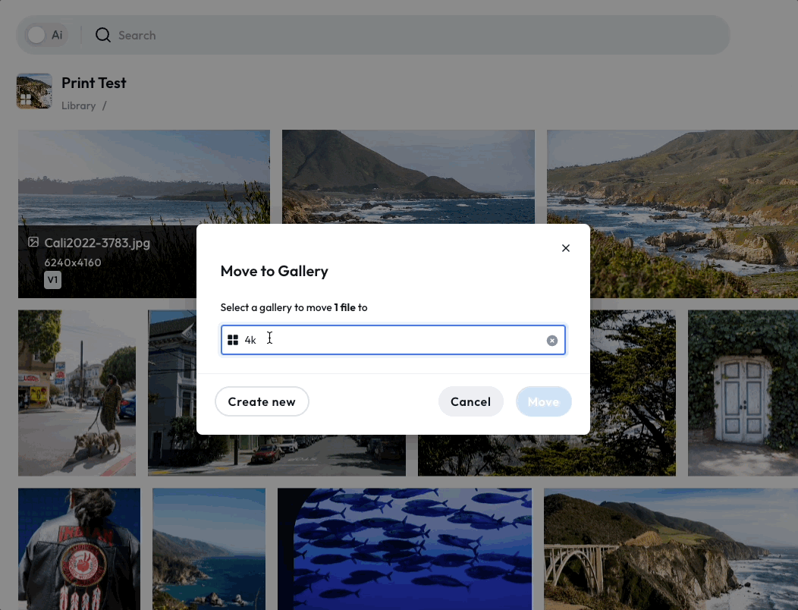Click the image file icon next to Cali2022-3783.jpg

point(33,242)
